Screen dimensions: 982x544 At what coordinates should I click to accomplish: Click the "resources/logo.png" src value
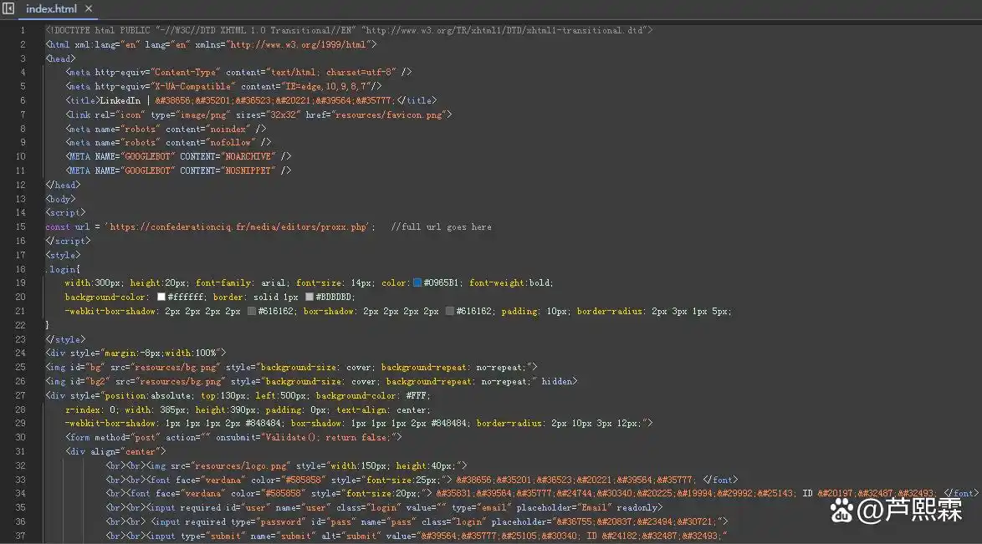[x=241, y=465]
